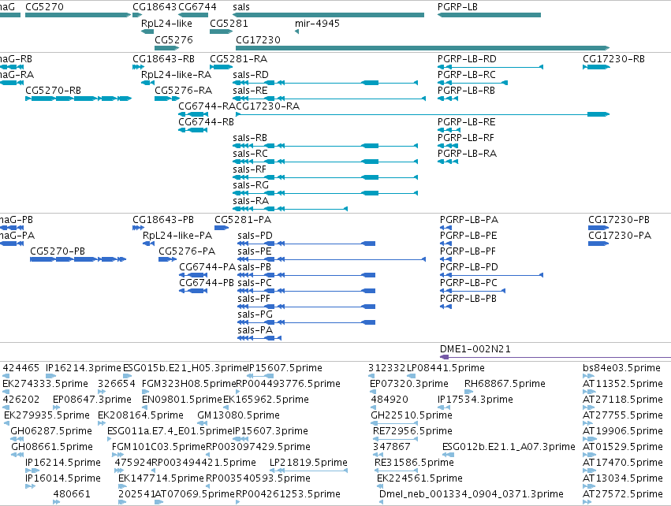
Task: Select the AT27572.5prime EST label
Action: pos(623,494)
